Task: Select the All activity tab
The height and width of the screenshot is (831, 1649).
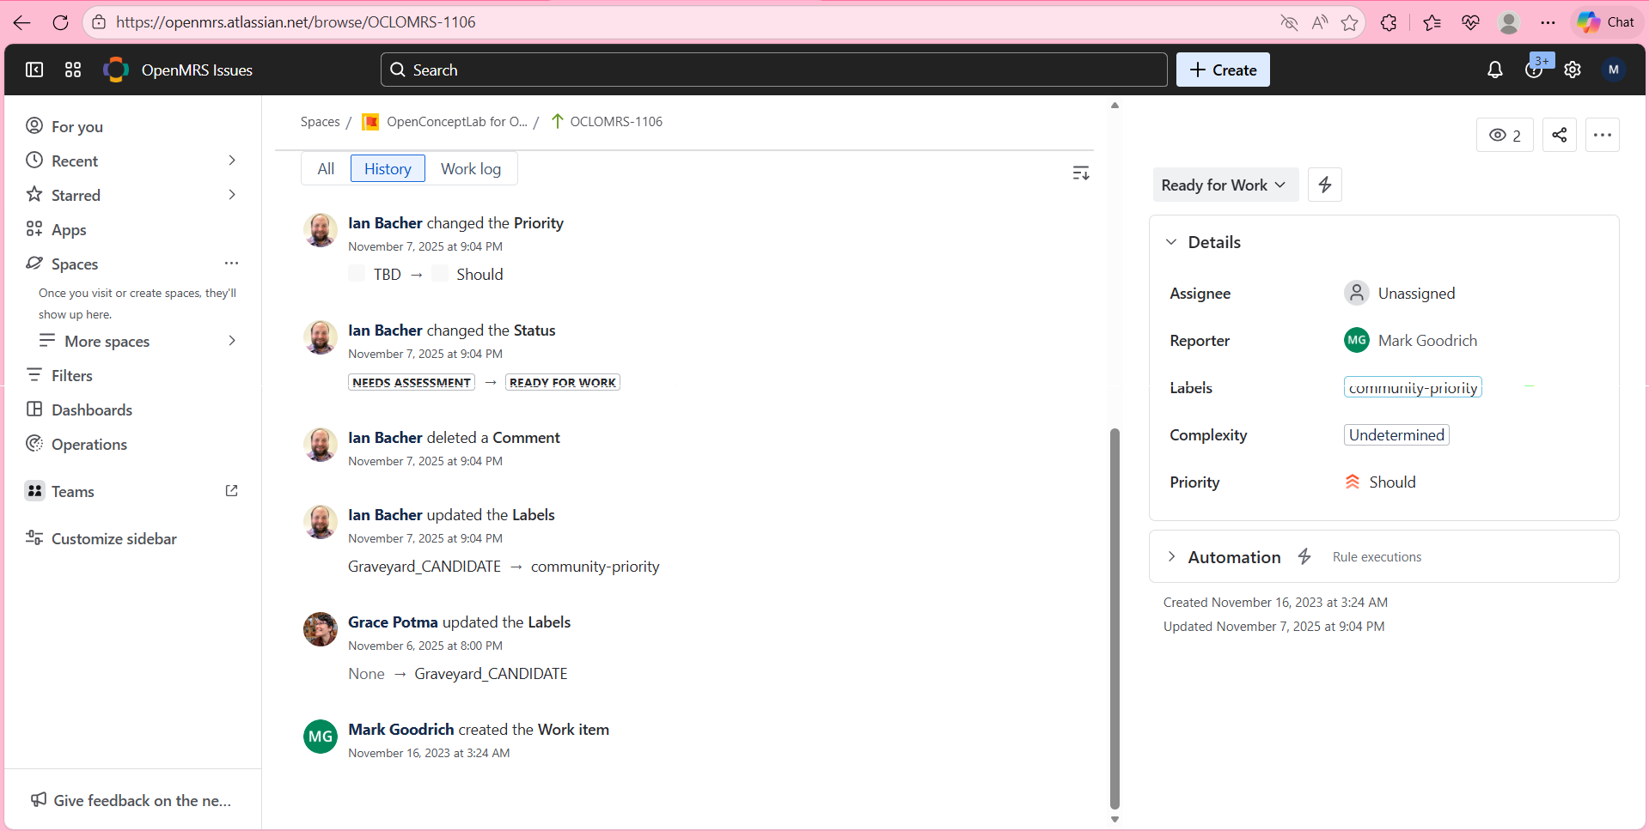Action: click(x=326, y=169)
